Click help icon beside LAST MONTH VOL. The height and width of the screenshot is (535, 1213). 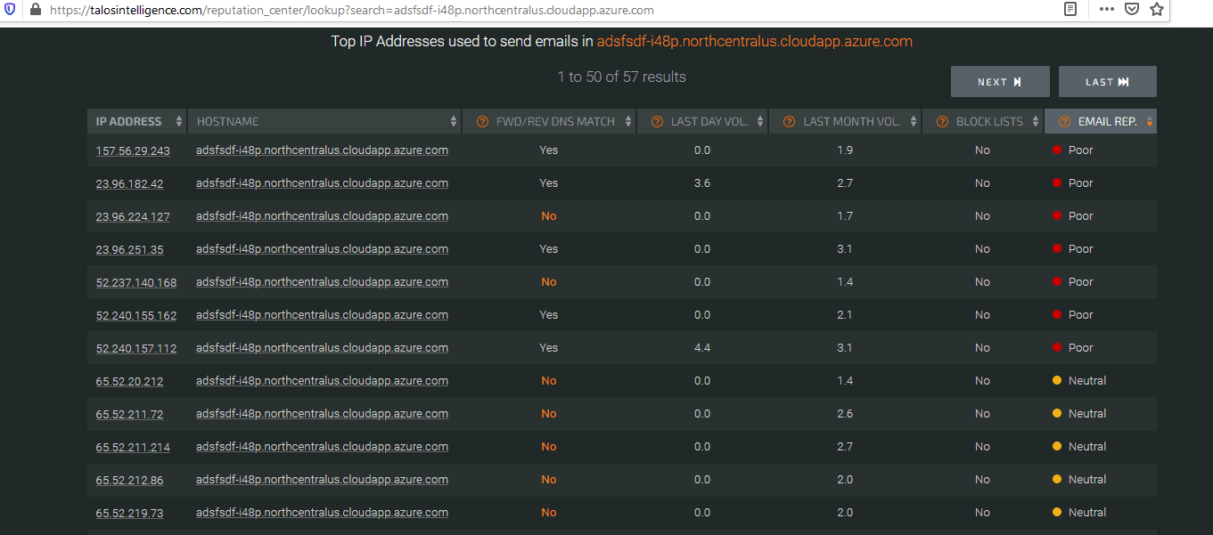[789, 122]
